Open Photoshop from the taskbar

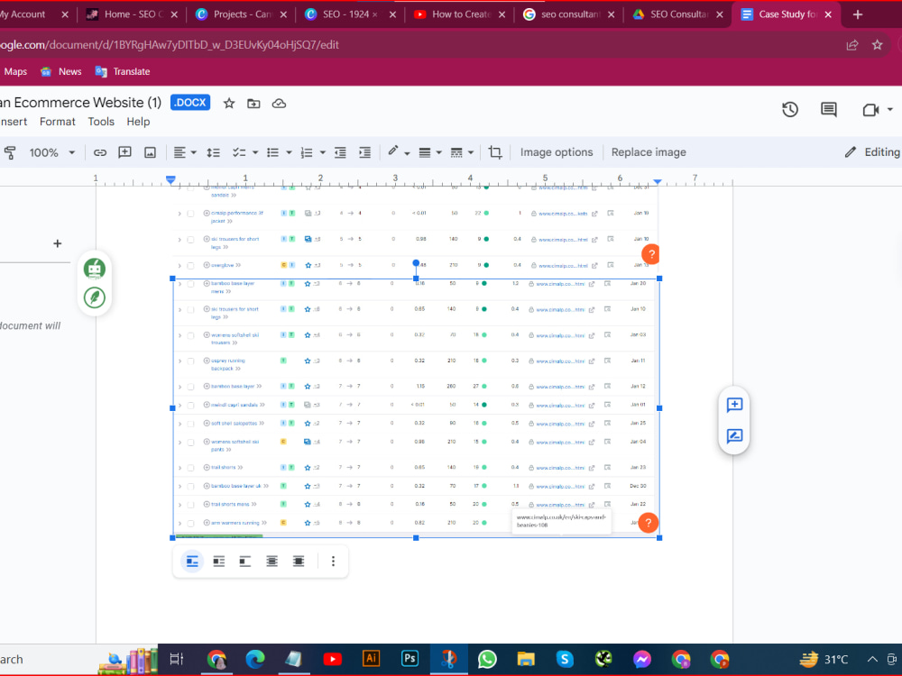coord(410,659)
